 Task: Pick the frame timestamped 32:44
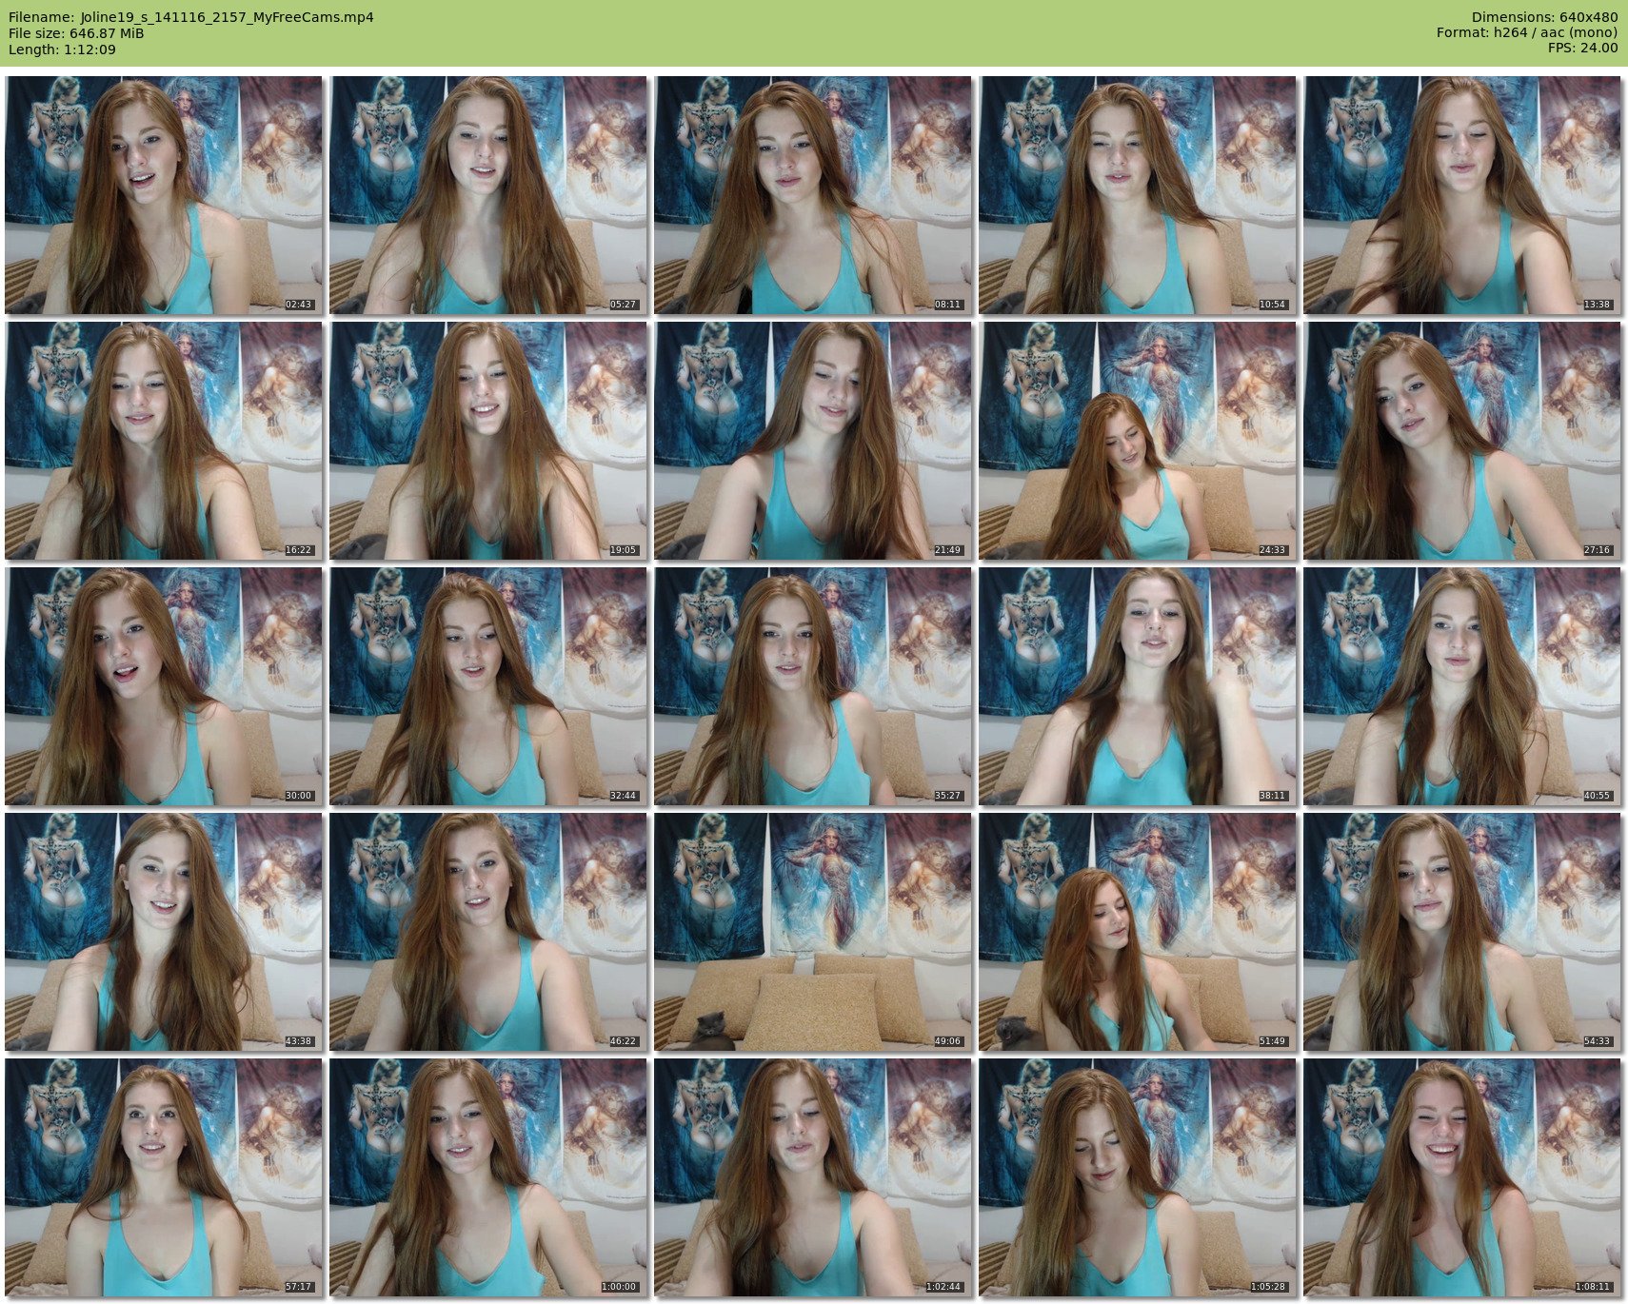click(488, 686)
